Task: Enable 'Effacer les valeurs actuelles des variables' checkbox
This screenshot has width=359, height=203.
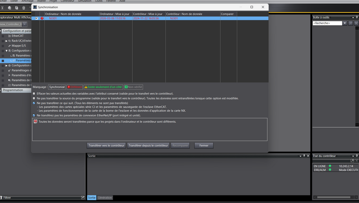Action: [x=34, y=94]
